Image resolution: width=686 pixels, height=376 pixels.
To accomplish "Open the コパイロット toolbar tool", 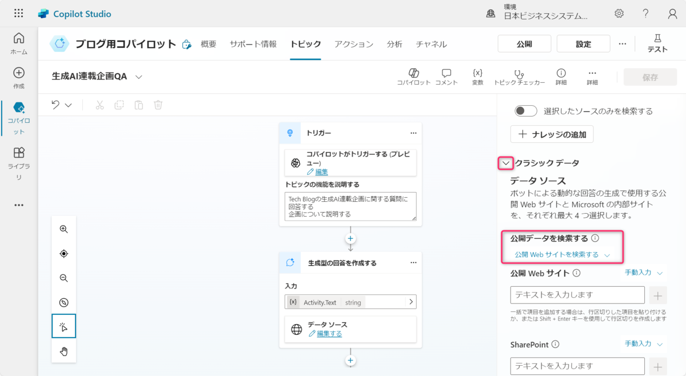I will tap(414, 77).
